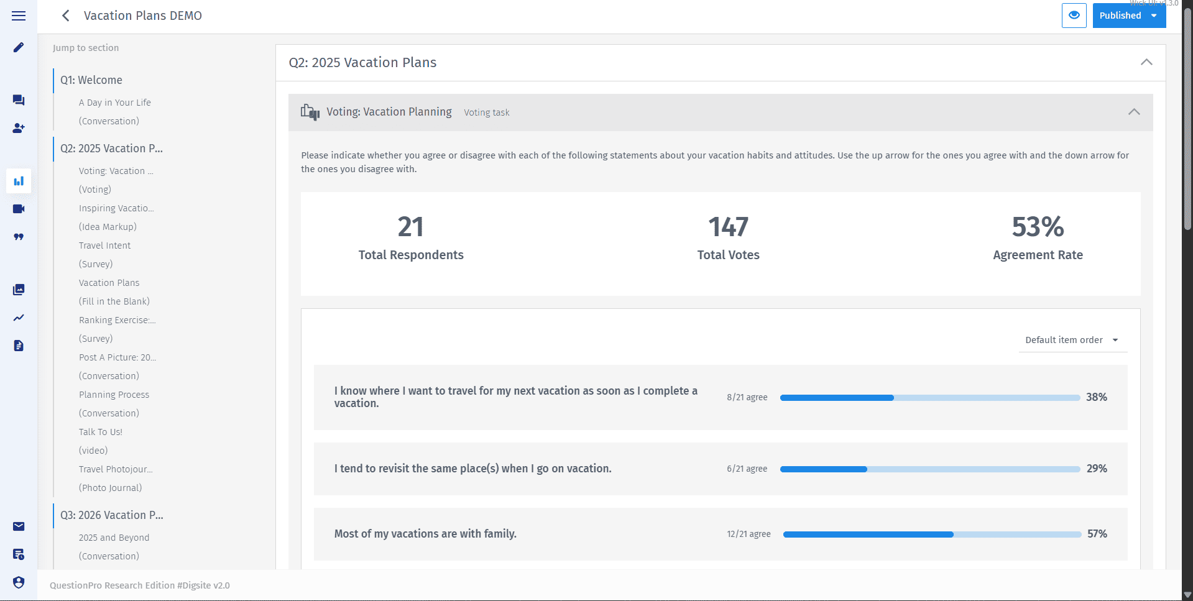The height and width of the screenshot is (601, 1193).
Task: Open the document report icon in sidebar
Action: point(18,346)
